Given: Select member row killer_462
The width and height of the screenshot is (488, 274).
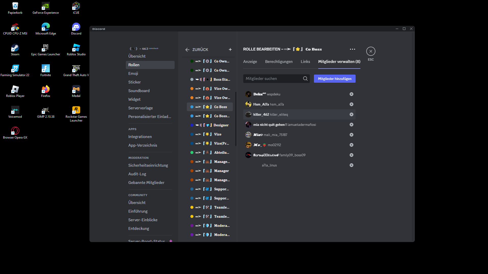Looking at the screenshot, I should pos(299,114).
